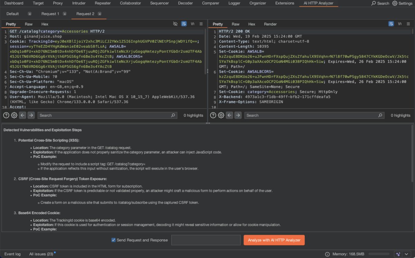Click the analysis results vertical scrollbar
Screen dimensions: 415x258
pos(413,154)
